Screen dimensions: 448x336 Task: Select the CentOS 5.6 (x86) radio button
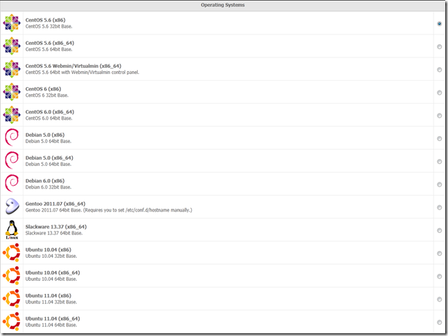pos(440,24)
